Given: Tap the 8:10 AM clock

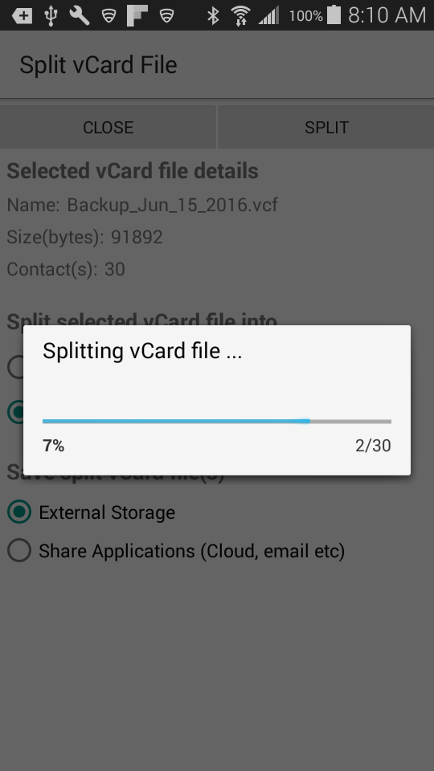Looking at the screenshot, I should [x=387, y=15].
